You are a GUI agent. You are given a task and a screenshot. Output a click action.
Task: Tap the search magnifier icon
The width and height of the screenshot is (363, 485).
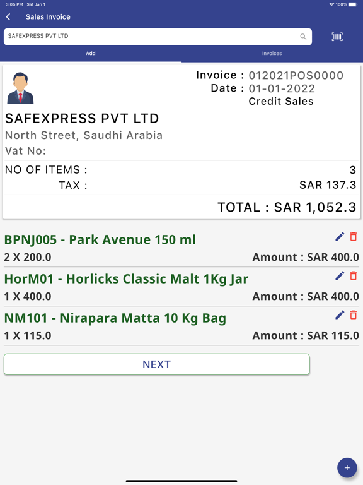tap(303, 37)
